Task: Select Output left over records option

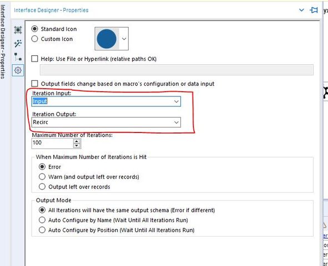Action: coord(42,186)
